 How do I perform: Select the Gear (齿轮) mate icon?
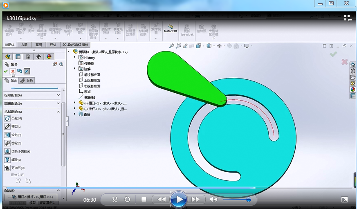click(8, 143)
